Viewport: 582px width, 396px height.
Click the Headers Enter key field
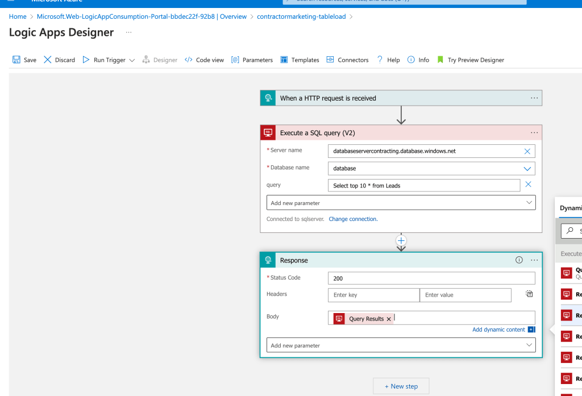coord(374,295)
